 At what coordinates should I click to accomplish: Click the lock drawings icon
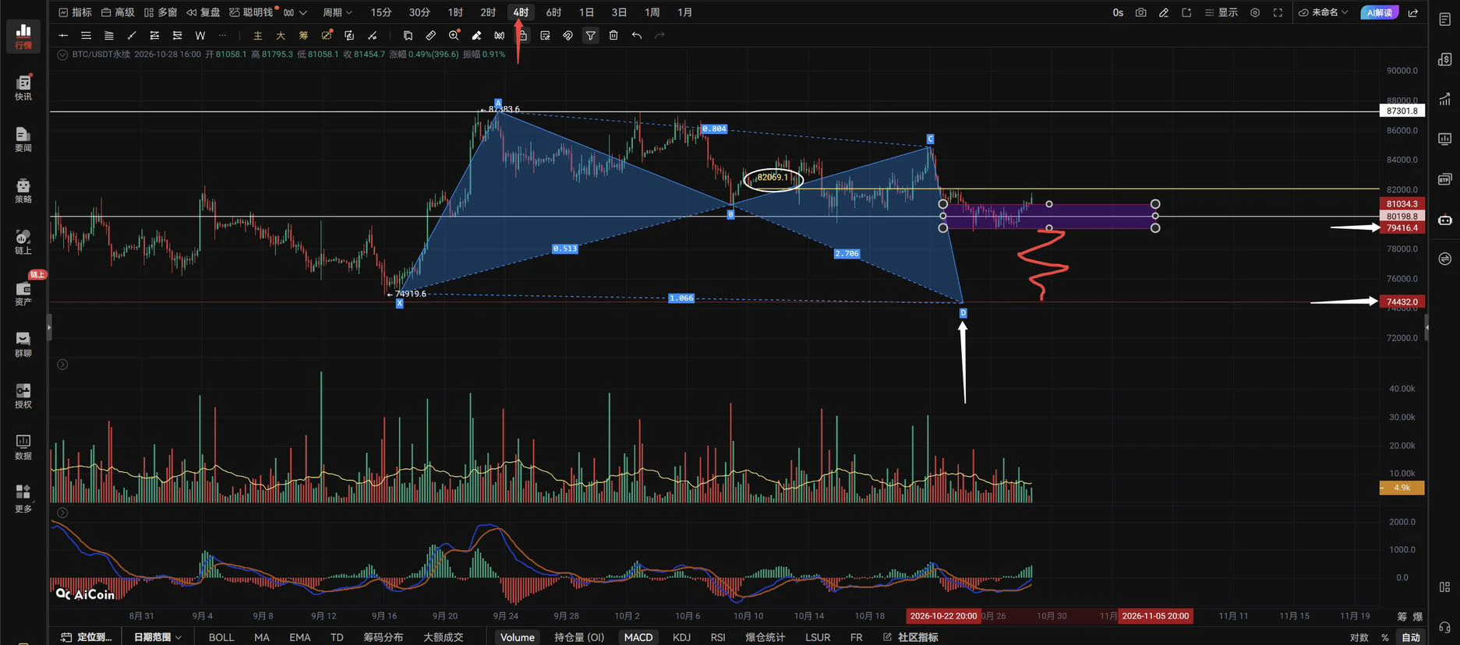pyautogui.click(x=522, y=35)
